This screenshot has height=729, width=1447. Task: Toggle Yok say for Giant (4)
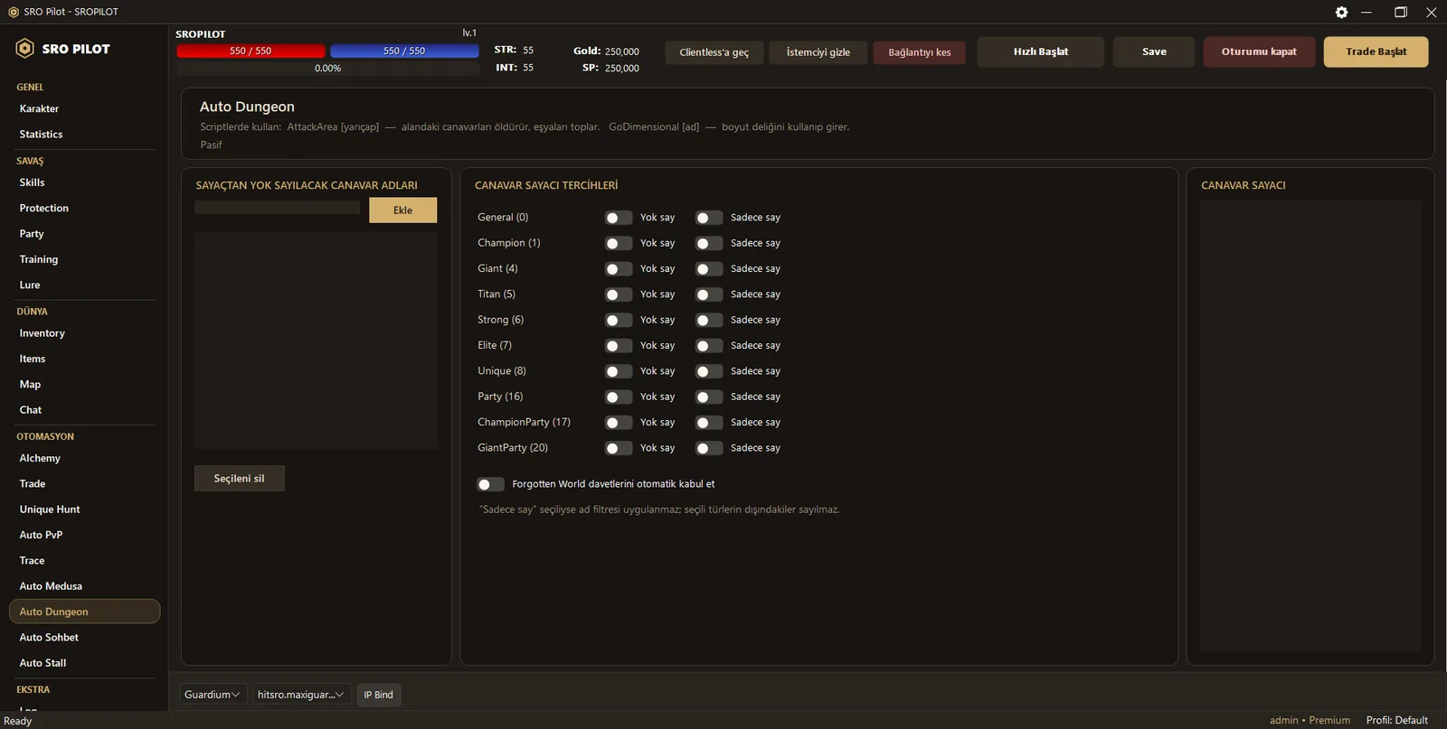pyautogui.click(x=619, y=269)
